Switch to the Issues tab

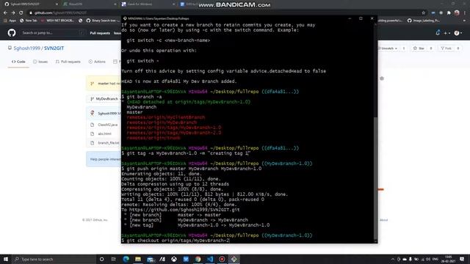point(40,62)
